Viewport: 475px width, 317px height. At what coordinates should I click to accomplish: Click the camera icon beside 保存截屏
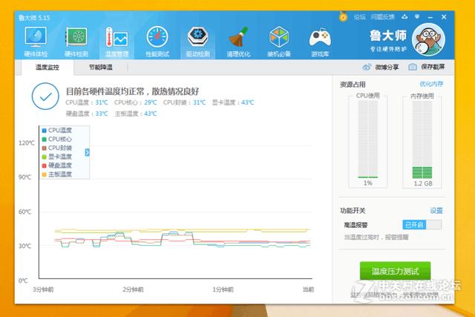pyautogui.click(x=413, y=67)
